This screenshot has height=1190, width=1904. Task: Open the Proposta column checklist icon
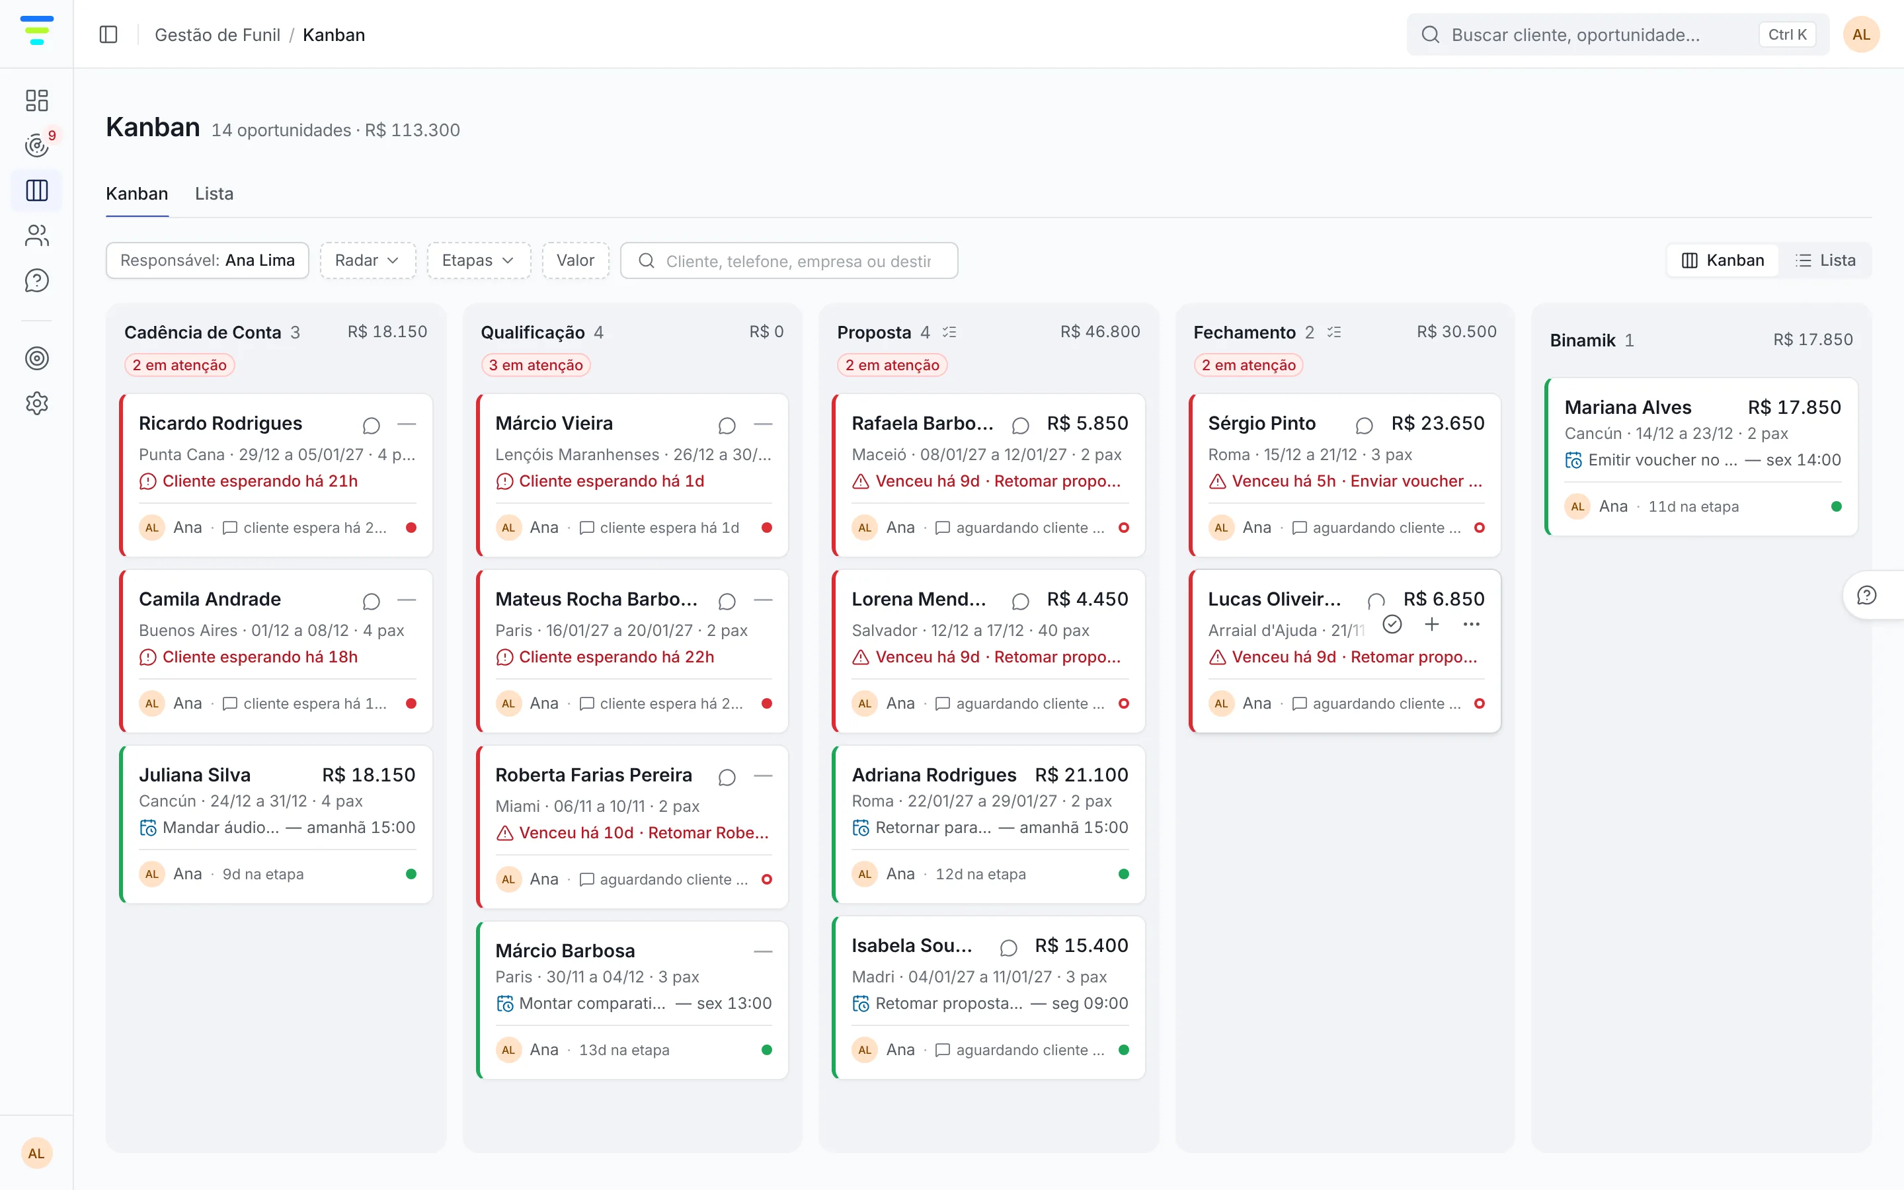pos(949,332)
